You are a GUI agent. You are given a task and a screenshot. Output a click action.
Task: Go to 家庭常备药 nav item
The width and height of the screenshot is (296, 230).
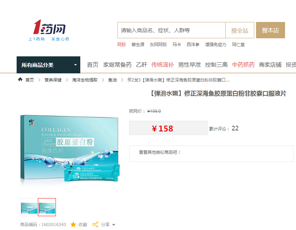pos(117,65)
